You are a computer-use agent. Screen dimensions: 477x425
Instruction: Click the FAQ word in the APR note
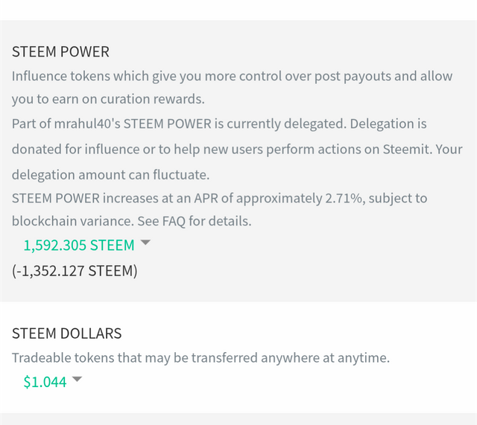click(174, 221)
